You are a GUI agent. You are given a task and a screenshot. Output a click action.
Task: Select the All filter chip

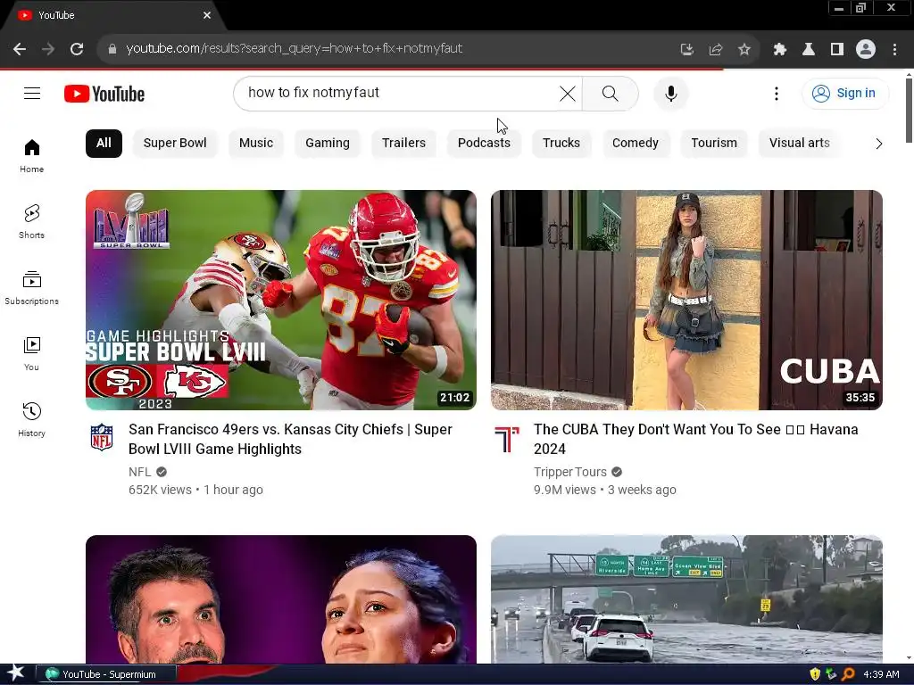pos(104,144)
